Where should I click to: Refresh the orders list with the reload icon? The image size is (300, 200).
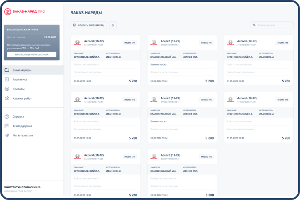pyautogui.click(x=113, y=25)
